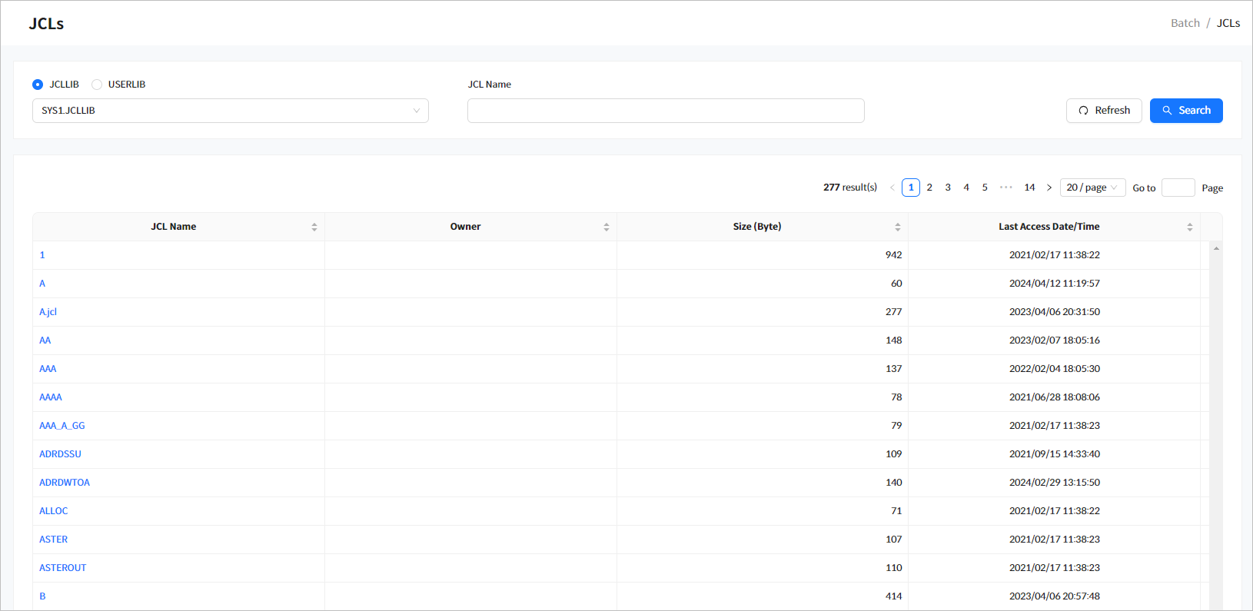The image size is (1253, 611).
Task: Go to previous page arrow
Action: 892,188
